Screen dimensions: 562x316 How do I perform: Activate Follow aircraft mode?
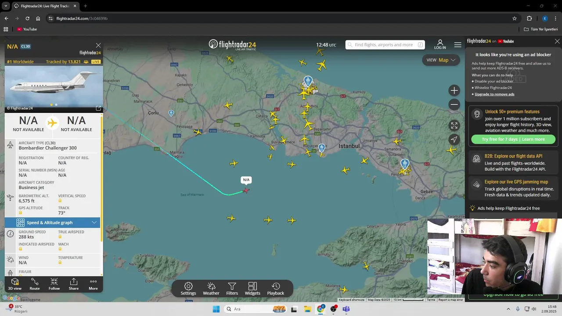[54, 284]
